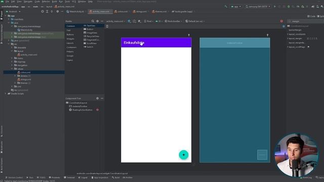Image resolution: width=324 pixels, height=182 pixels.
Task: Open the NoActionBar theme dropdown
Action: click(173, 21)
